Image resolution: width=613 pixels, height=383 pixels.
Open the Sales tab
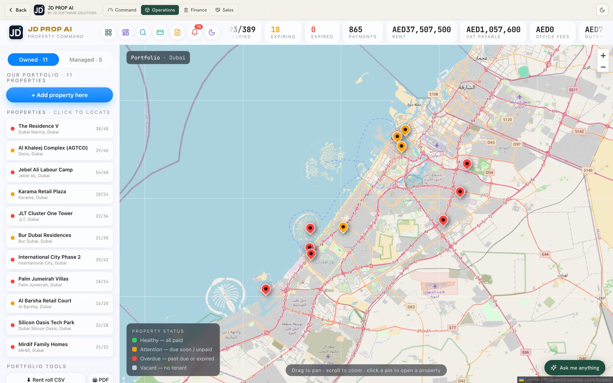tap(225, 10)
